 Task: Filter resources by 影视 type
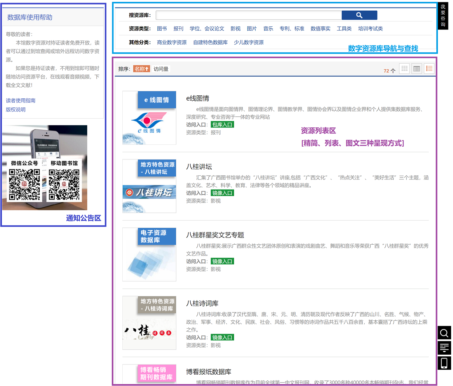[236, 29]
